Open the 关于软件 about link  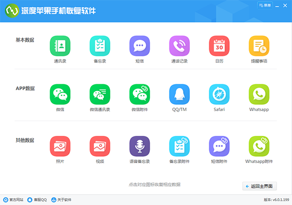click(x=61, y=200)
